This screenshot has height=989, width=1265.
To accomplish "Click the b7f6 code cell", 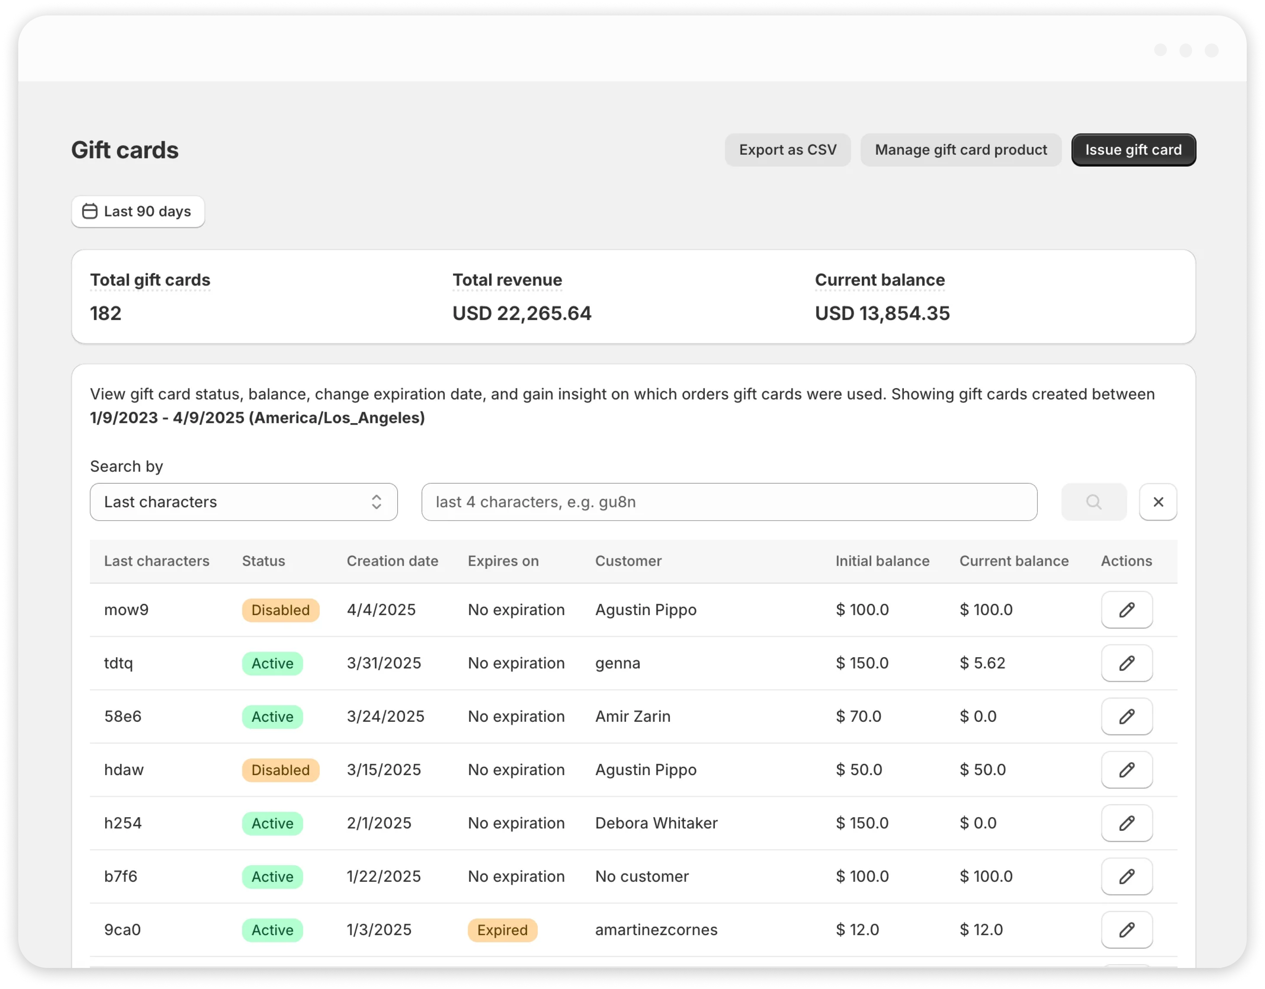I will 121,876.
